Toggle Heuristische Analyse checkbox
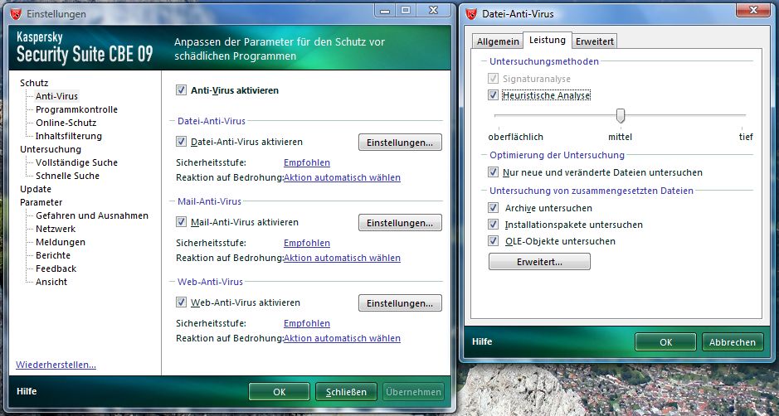Screen dimensions: 779x416 [x=493, y=94]
